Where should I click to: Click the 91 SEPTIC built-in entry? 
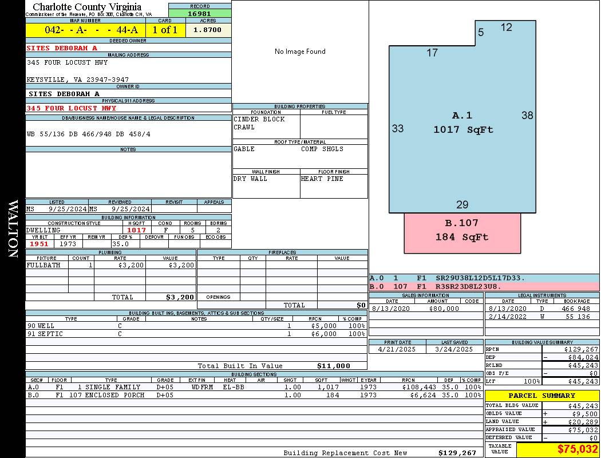[x=45, y=334]
